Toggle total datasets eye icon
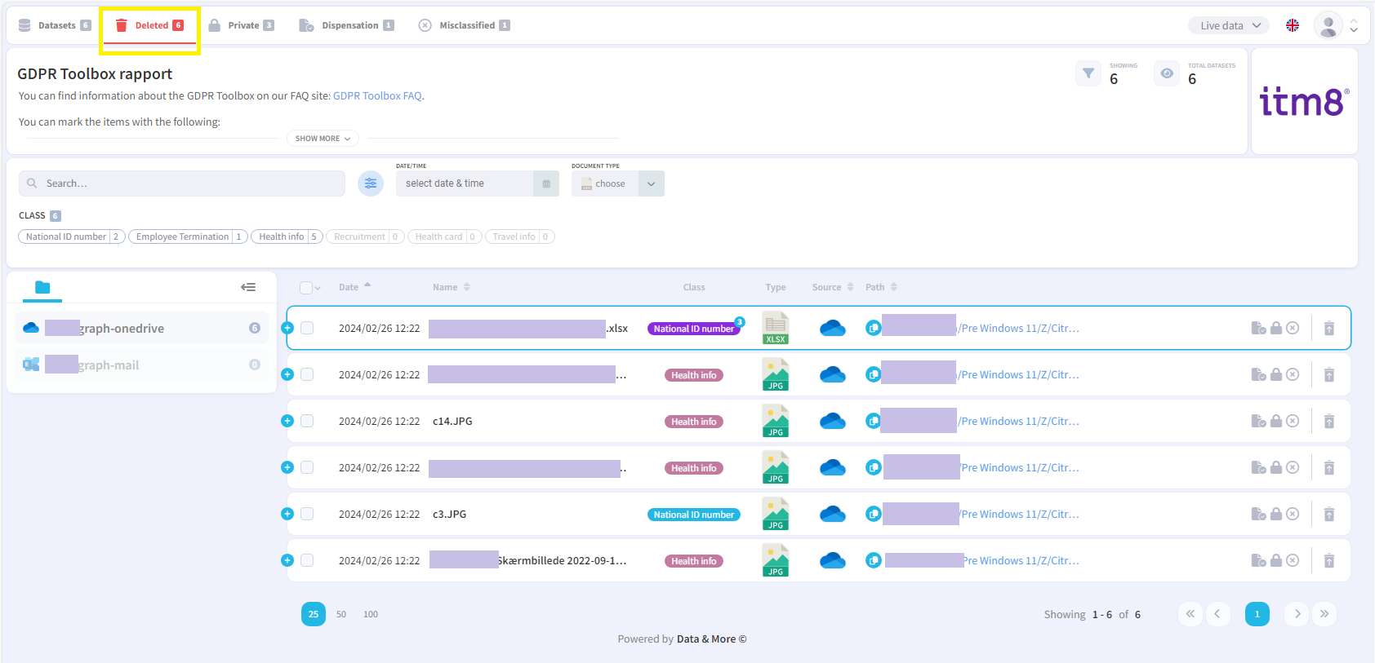Screen dimensions: 1375x663 coord(1167,73)
